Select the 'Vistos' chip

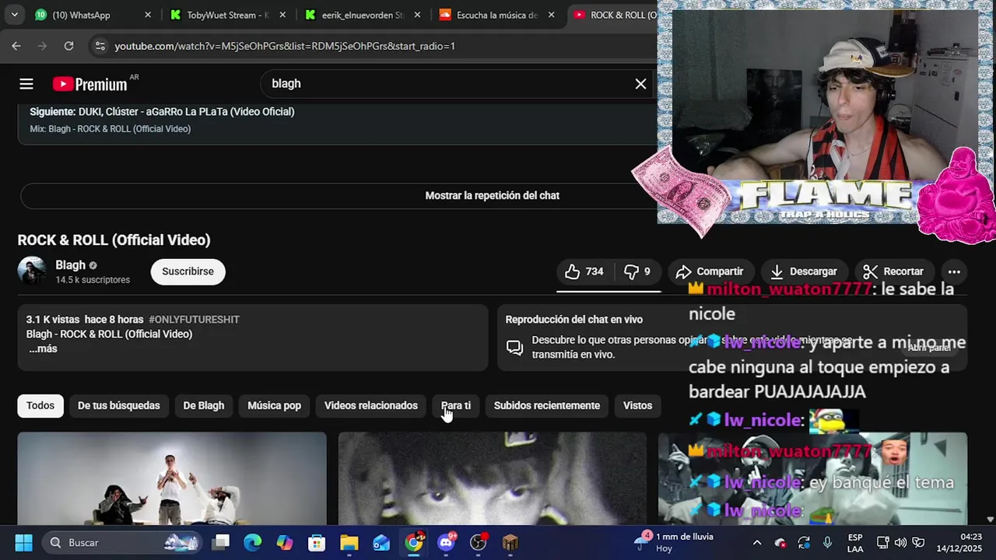coord(637,405)
